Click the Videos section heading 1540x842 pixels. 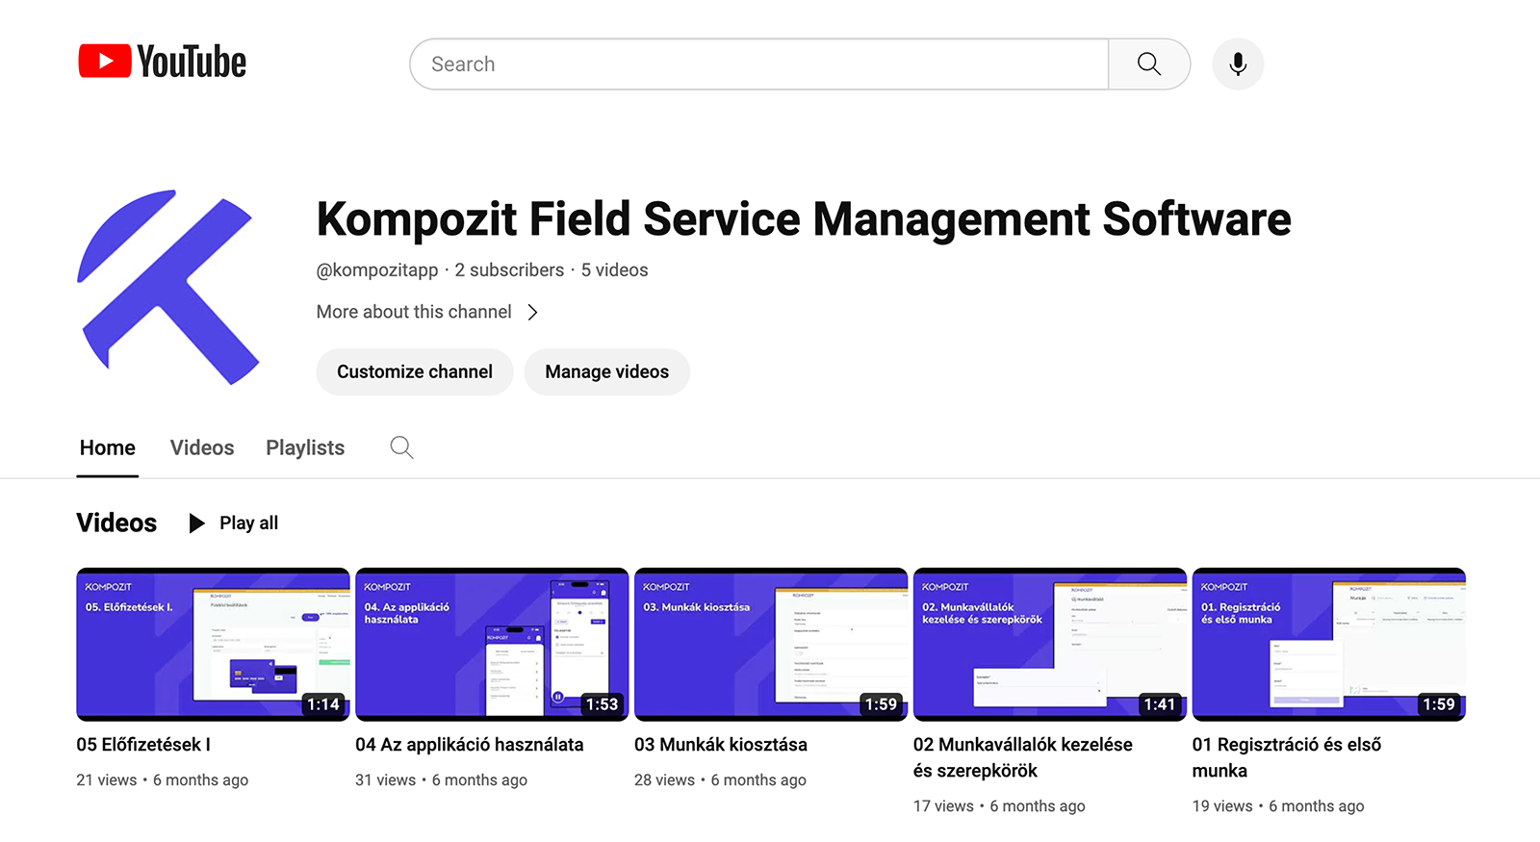pos(116,523)
